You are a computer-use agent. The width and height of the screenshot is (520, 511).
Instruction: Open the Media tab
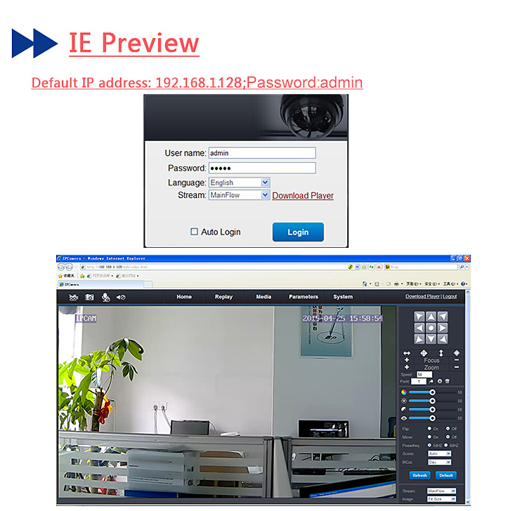click(x=264, y=297)
